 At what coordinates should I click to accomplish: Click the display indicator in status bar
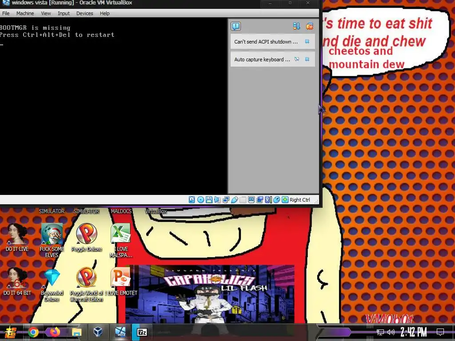pyautogui.click(x=251, y=199)
